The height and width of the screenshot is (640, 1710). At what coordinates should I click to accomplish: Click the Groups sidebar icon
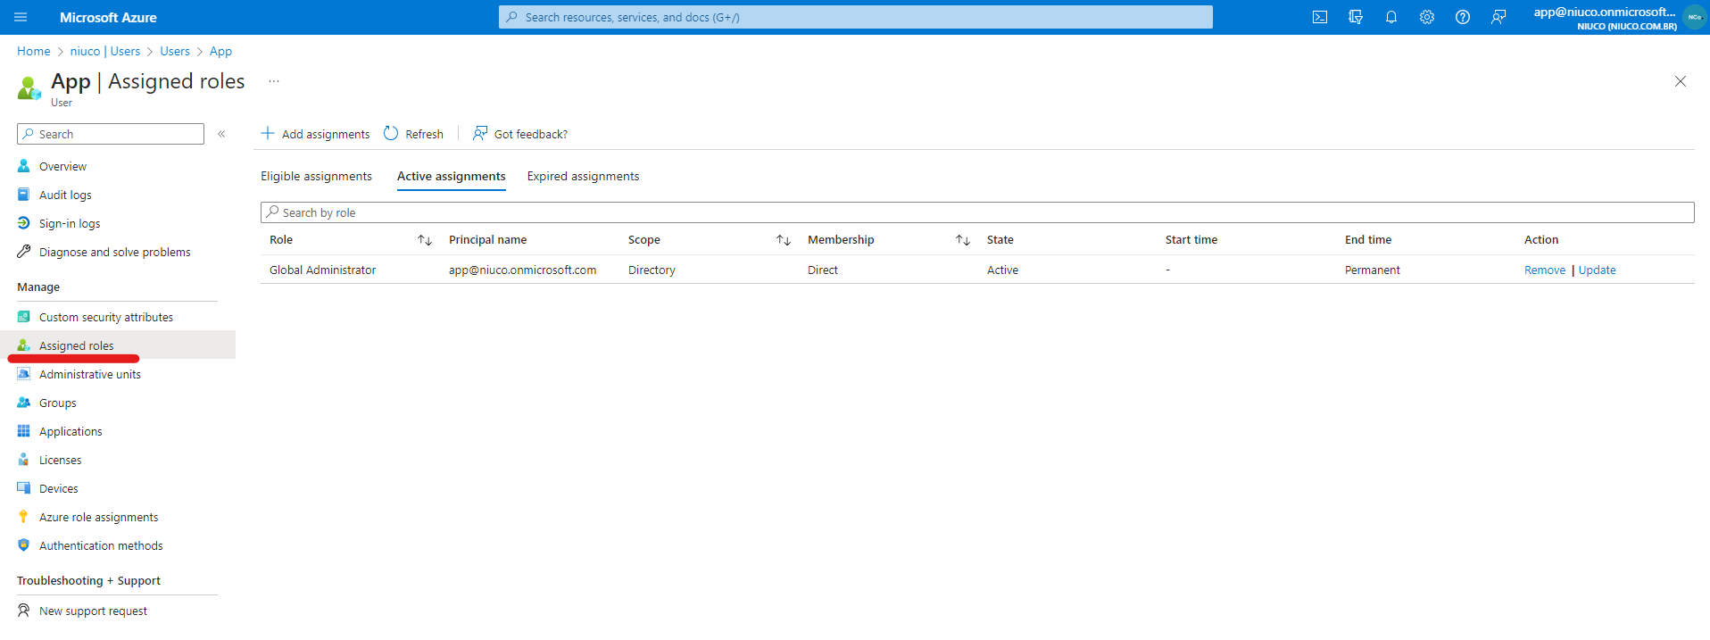(24, 403)
